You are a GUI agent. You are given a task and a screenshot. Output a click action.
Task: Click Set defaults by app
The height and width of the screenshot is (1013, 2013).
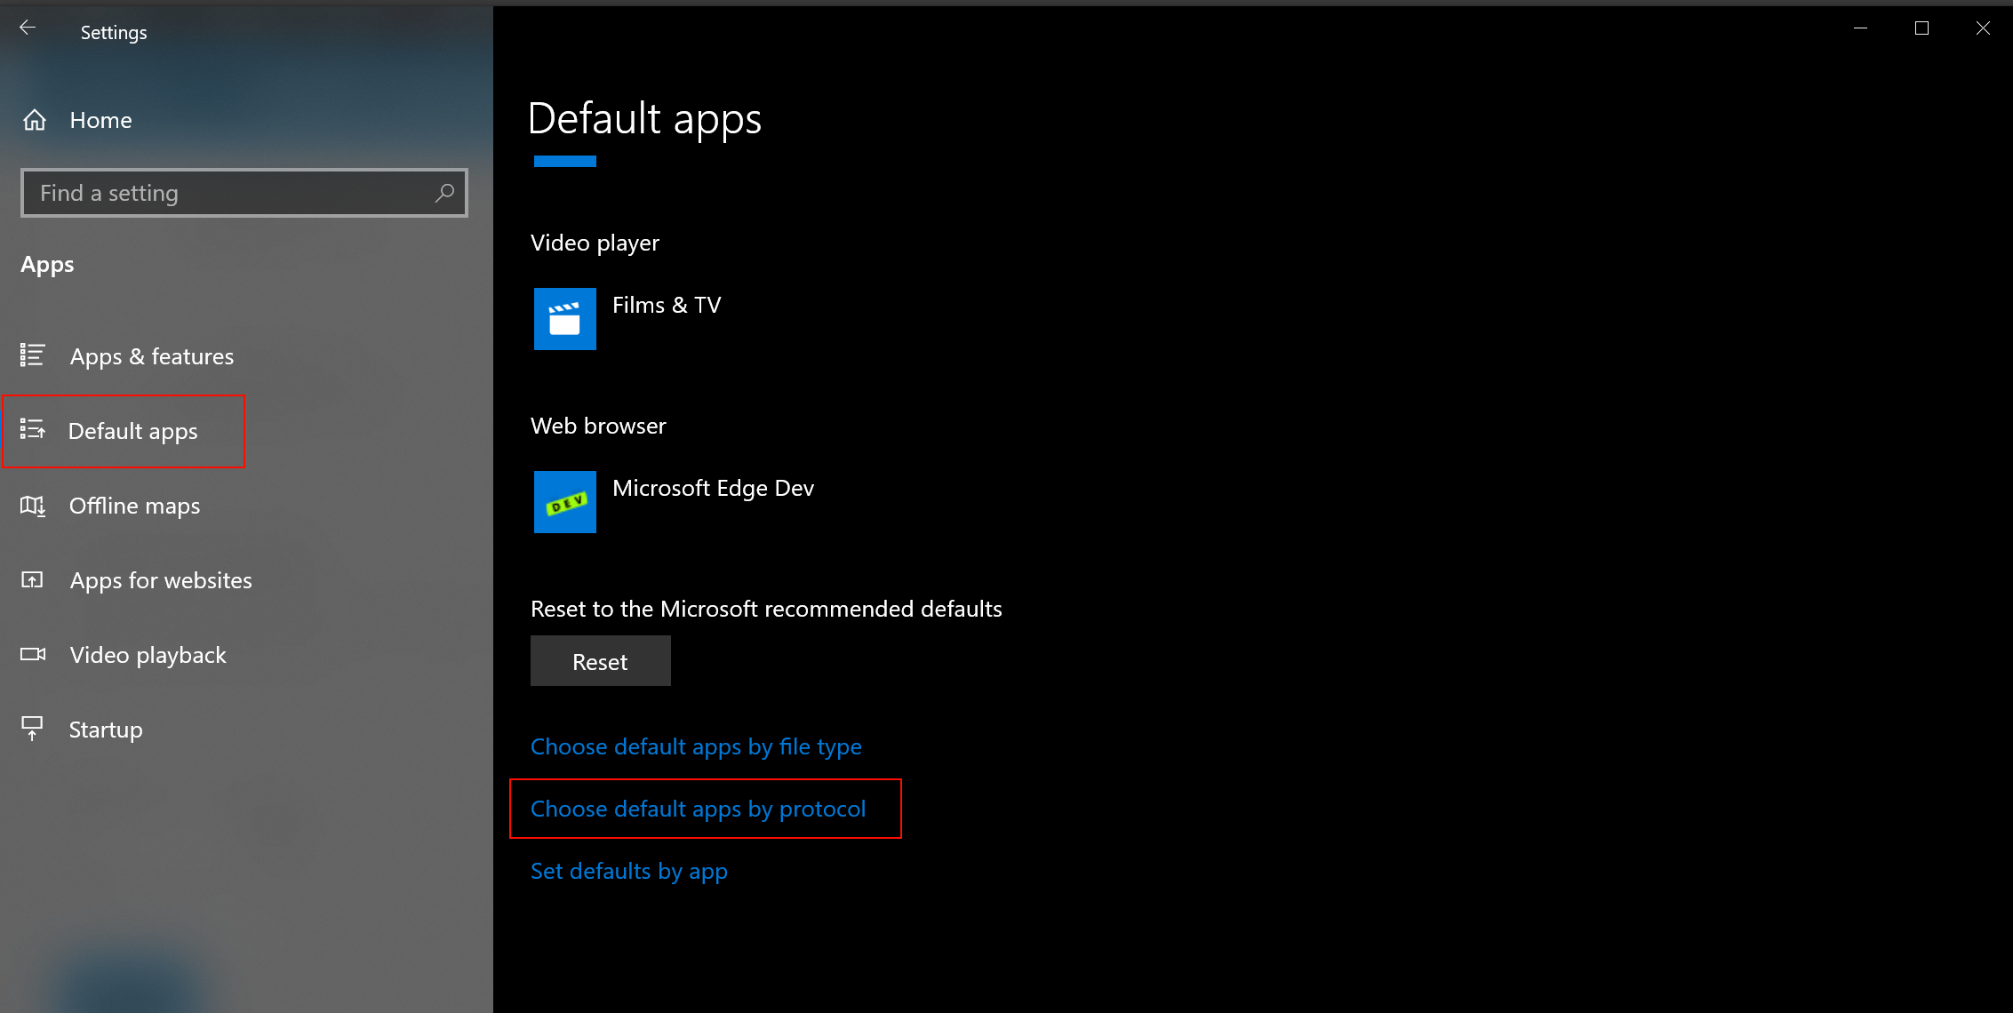[628, 871]
